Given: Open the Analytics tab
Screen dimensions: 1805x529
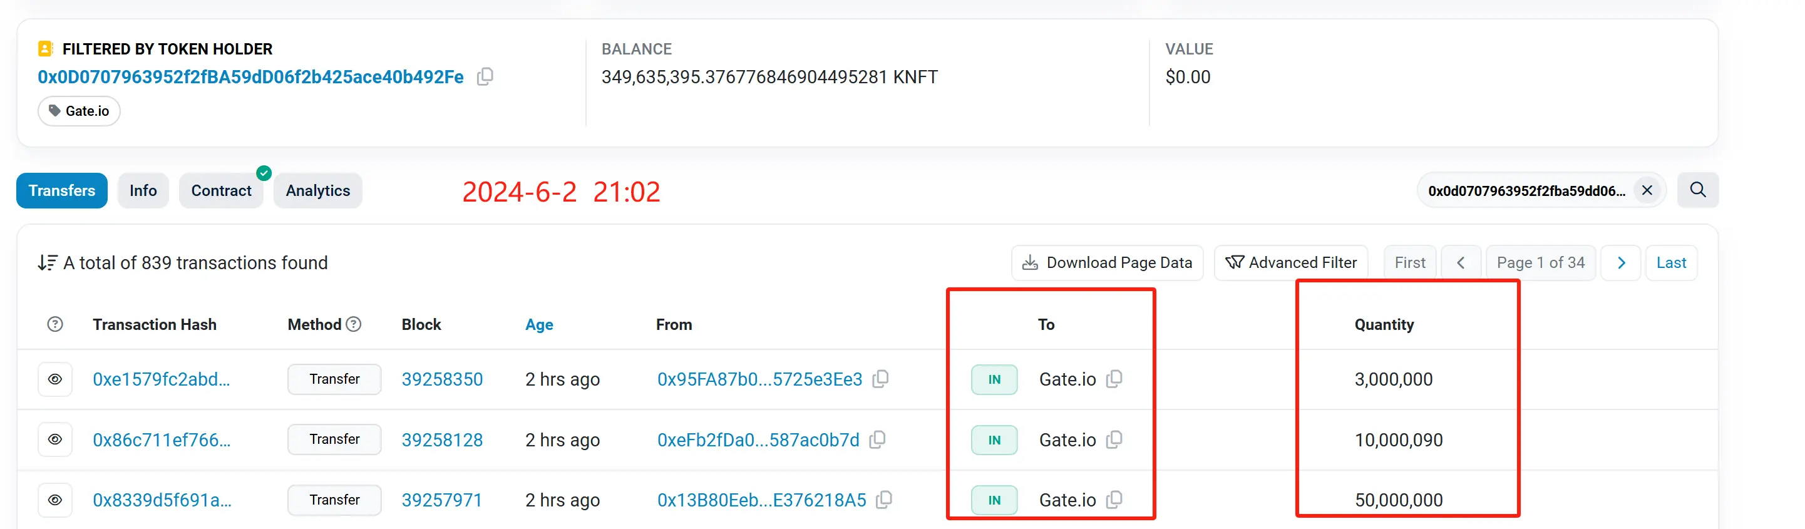Looking at the screenshot, I should (x=318, y=190).
